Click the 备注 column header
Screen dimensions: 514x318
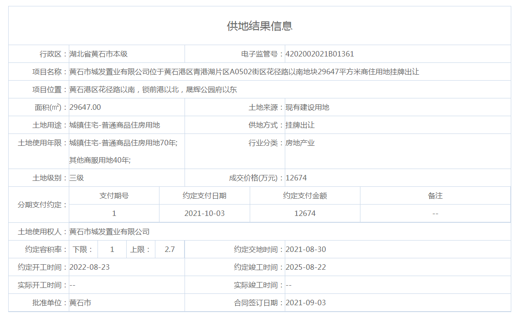(435, 196)
